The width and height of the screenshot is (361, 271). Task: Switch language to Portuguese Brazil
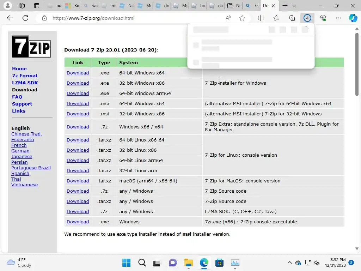31,168
